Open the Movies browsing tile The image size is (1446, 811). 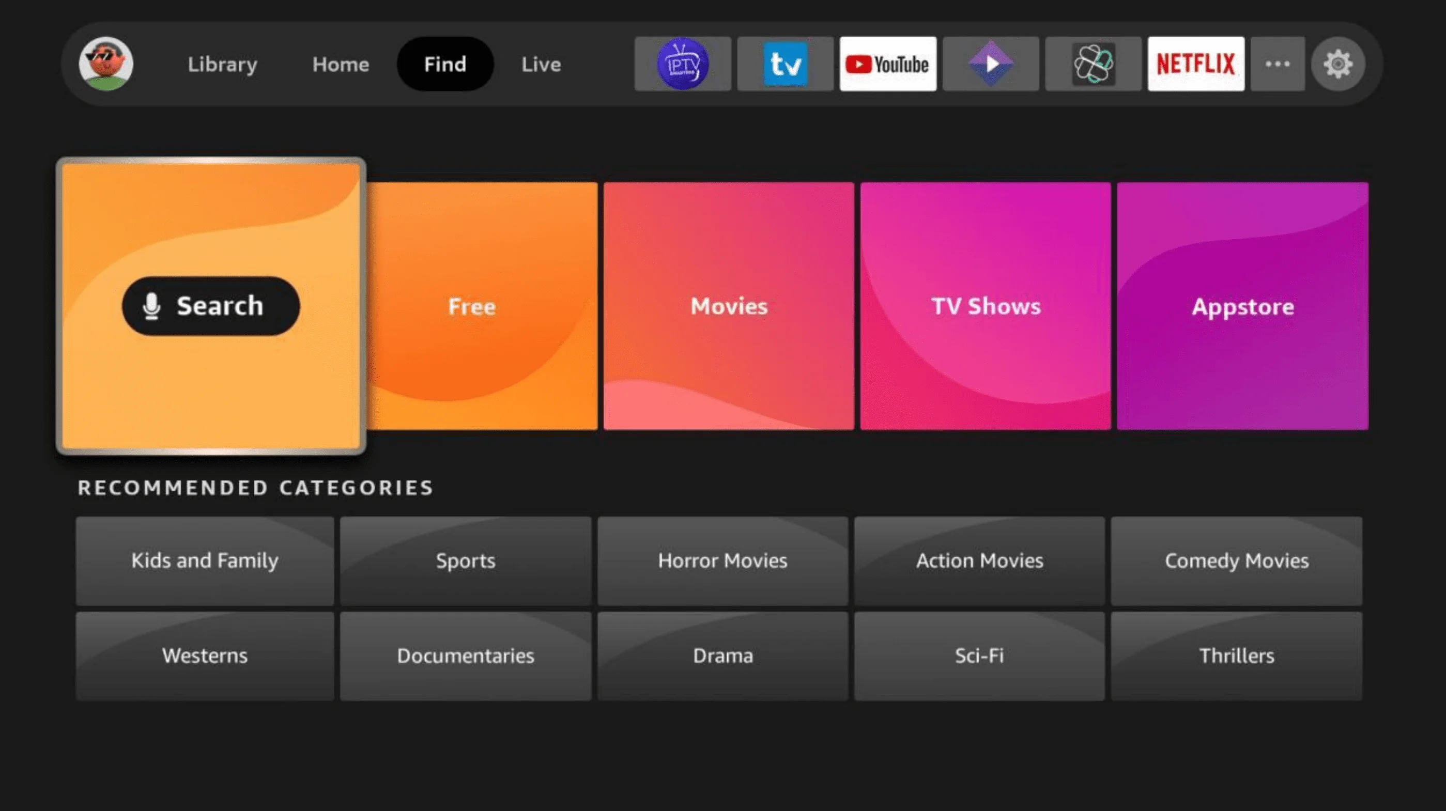tap(727, 305)
